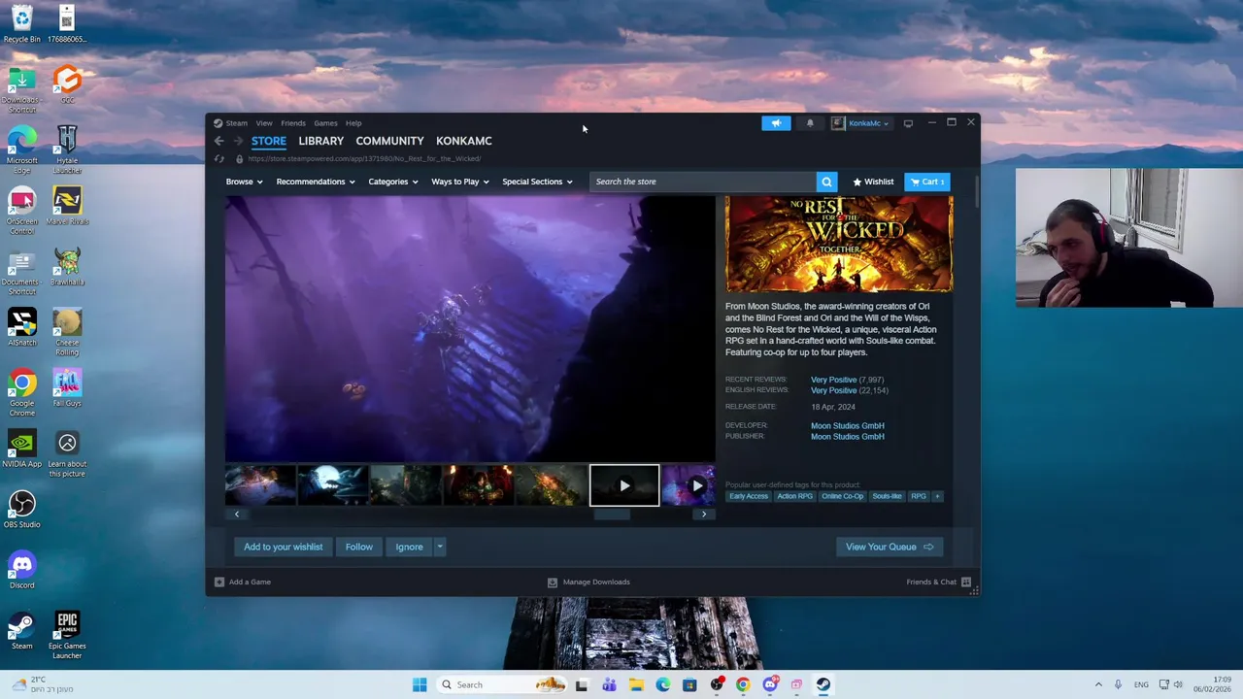Click Steam's forward navigation arrow
This screenshot has height=699, width=1243.
(x=238, y=141)
